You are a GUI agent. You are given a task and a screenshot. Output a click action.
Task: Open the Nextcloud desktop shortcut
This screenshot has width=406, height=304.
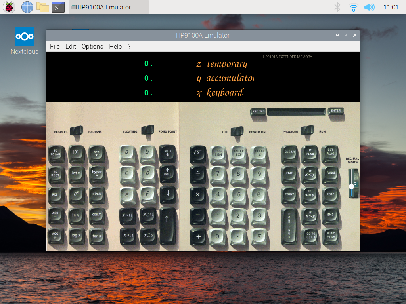click(25, 41)
